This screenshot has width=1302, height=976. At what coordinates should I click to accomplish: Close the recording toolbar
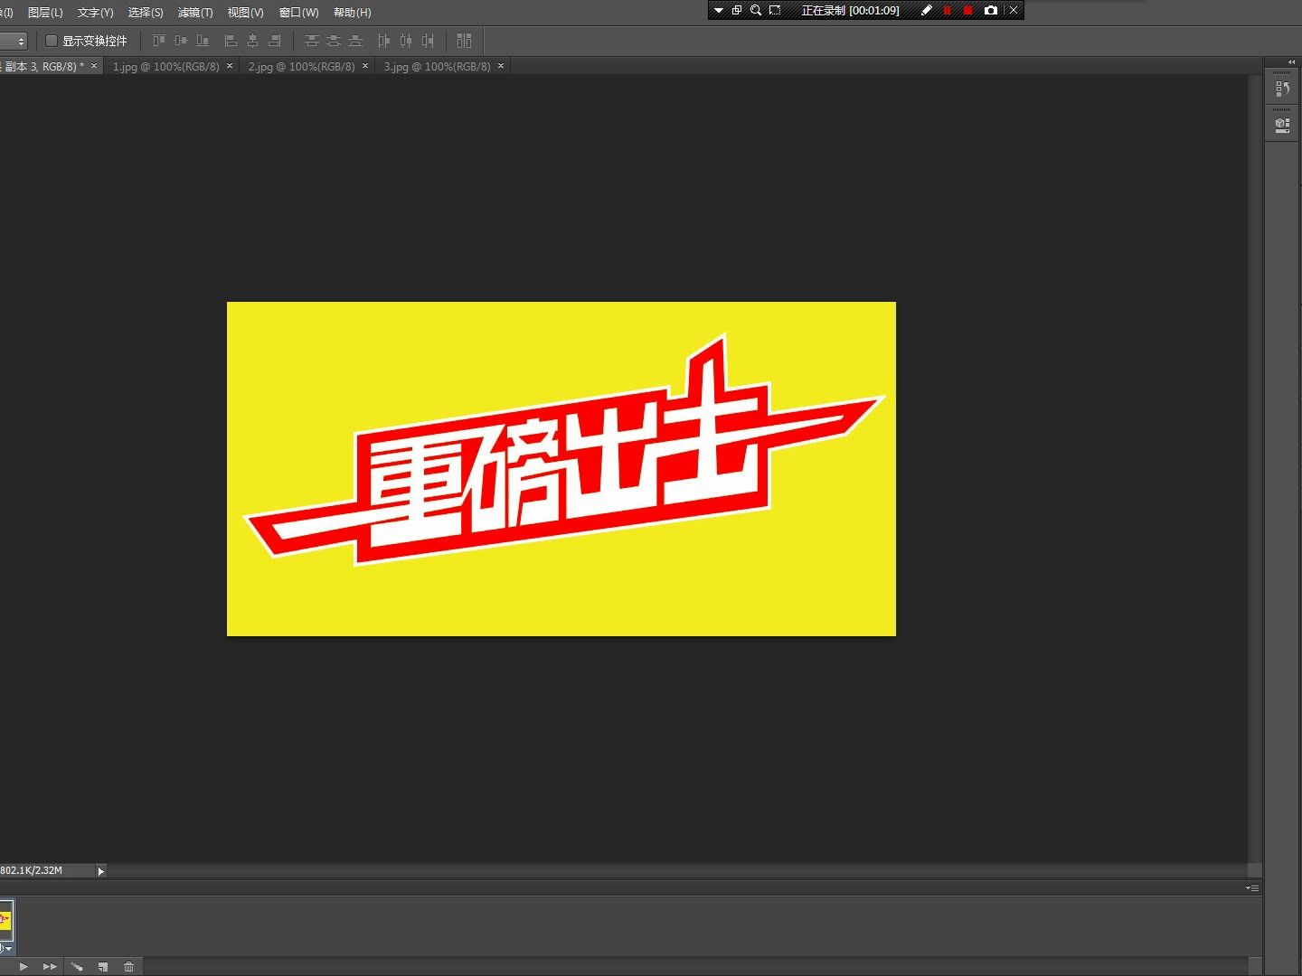point(1014,11)
